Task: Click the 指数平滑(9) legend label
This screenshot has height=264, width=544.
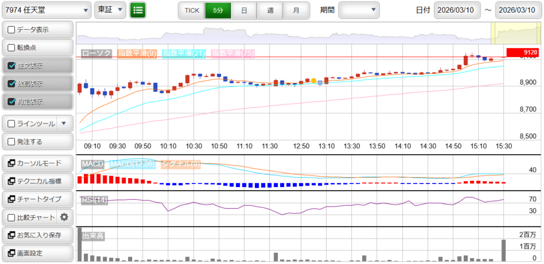Action: click(x=137, y=54)
